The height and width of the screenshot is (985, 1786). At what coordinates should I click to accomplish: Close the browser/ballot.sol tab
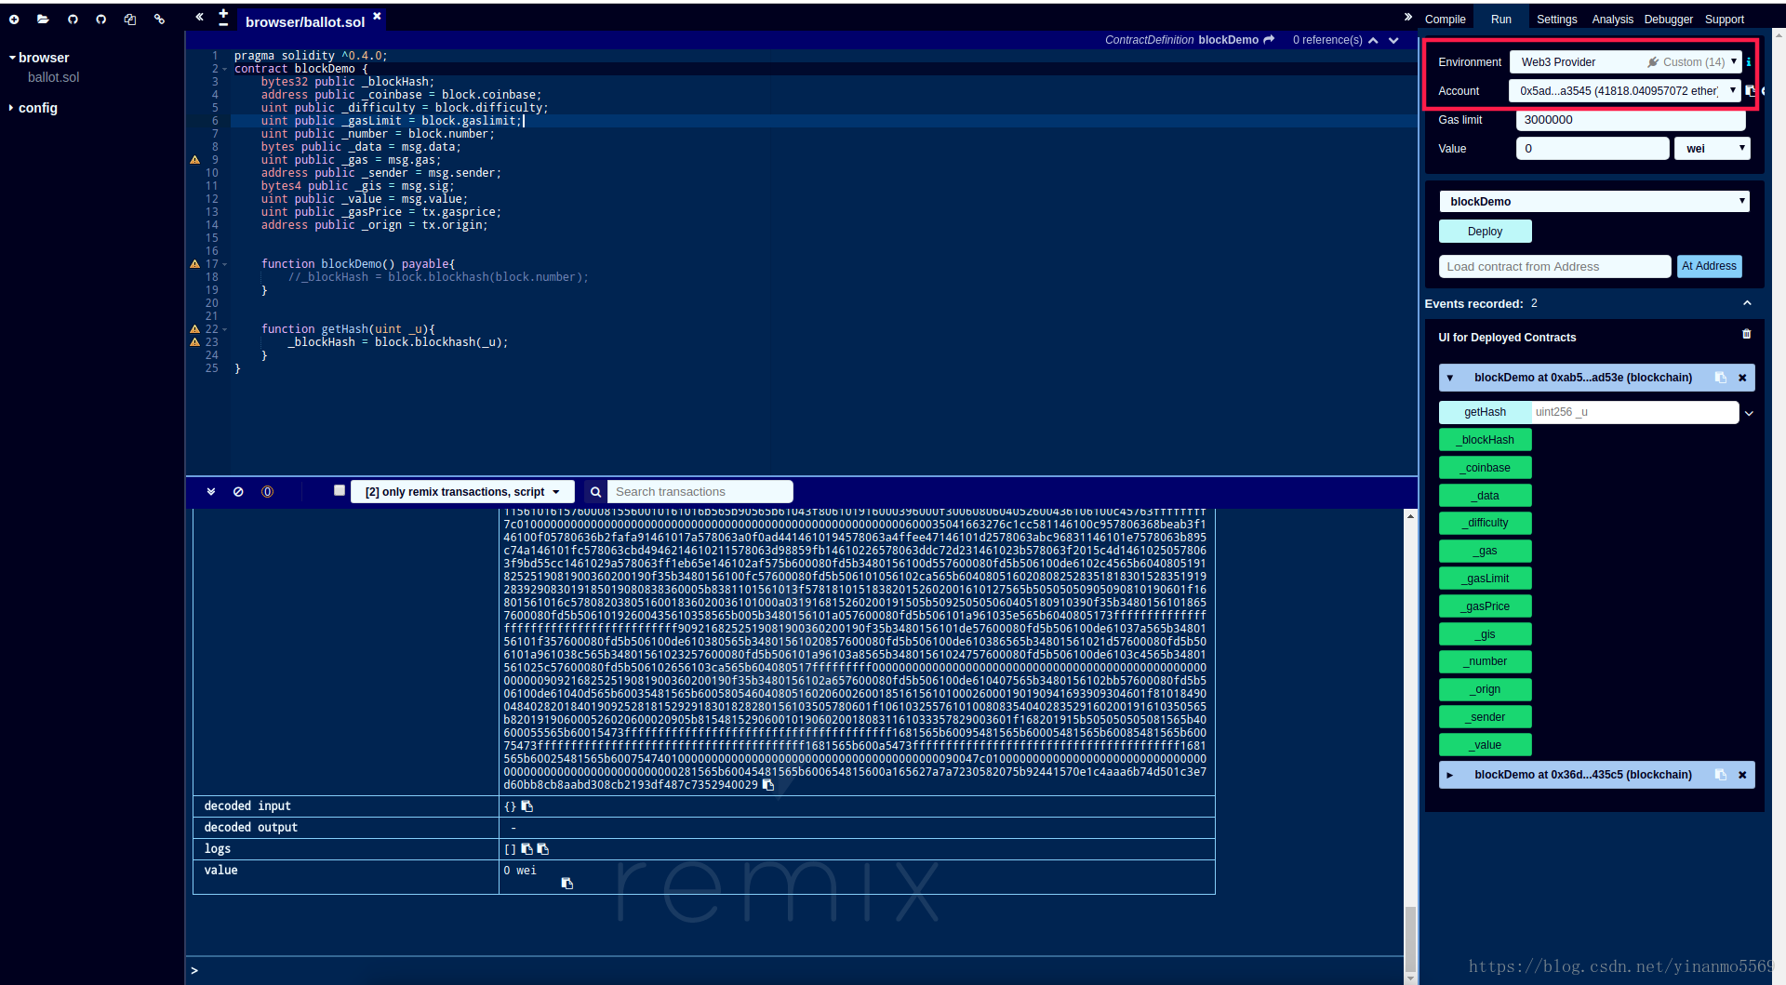click(377, 16)
